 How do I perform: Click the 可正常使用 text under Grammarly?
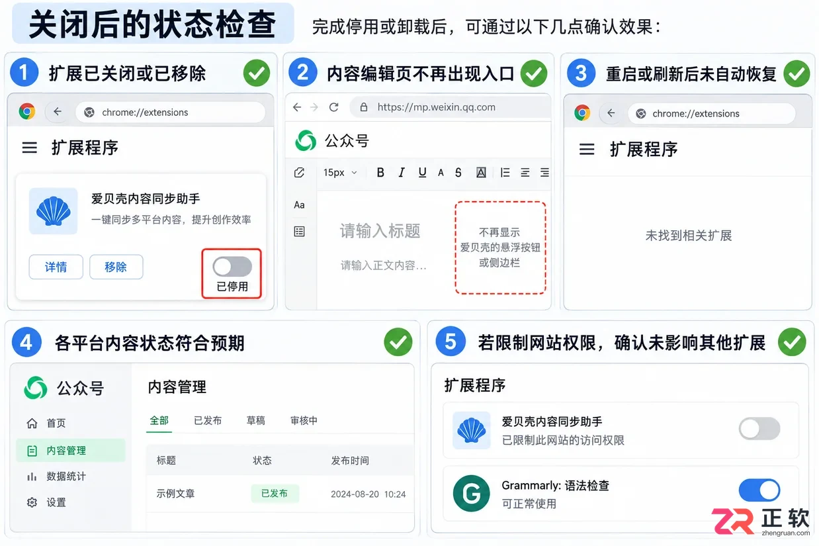pos(529,504)
